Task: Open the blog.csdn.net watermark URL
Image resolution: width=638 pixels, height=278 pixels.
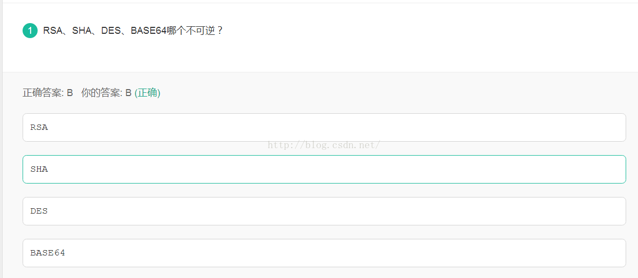Action: click(324, 145)
